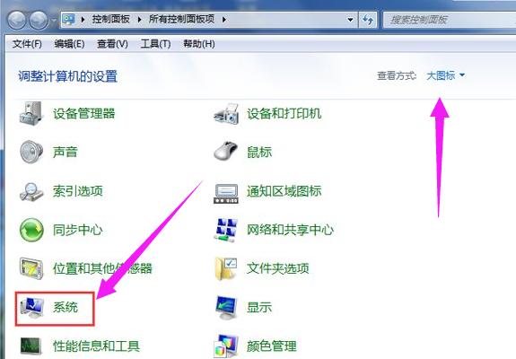
Task: Open the Device Manager (设备管理器) icon
Action: [31, 113]
